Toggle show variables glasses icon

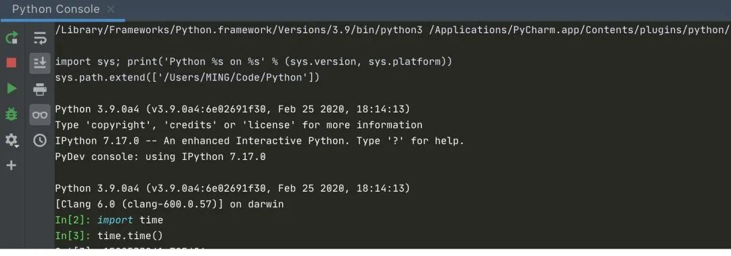tap(40, 114)
